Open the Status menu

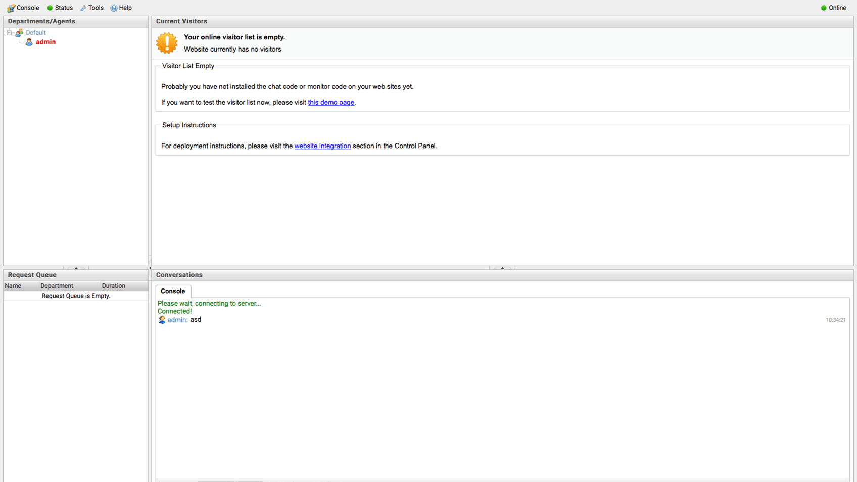coord(60,8)
